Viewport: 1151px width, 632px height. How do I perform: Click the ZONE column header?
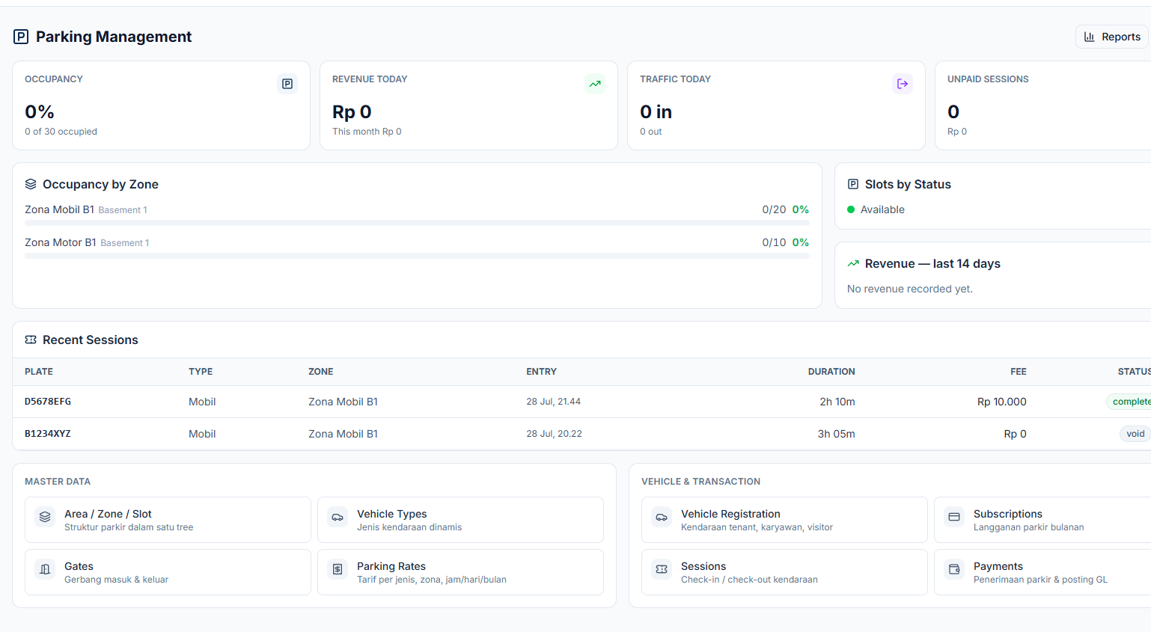tap(321, 372)
